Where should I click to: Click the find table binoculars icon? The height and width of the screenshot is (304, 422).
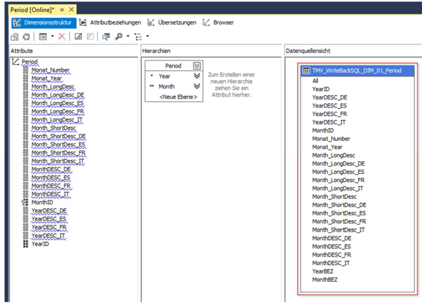(106, 36)
